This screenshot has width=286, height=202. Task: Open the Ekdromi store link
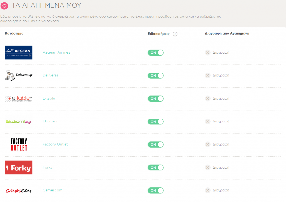coord(50,121)
